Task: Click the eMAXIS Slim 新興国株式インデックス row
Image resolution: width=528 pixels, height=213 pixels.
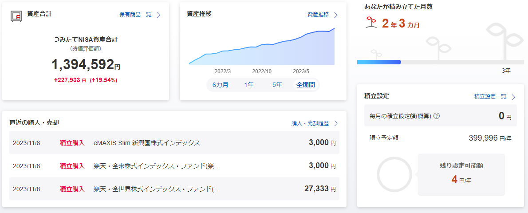Action: [x=174, y=142]
